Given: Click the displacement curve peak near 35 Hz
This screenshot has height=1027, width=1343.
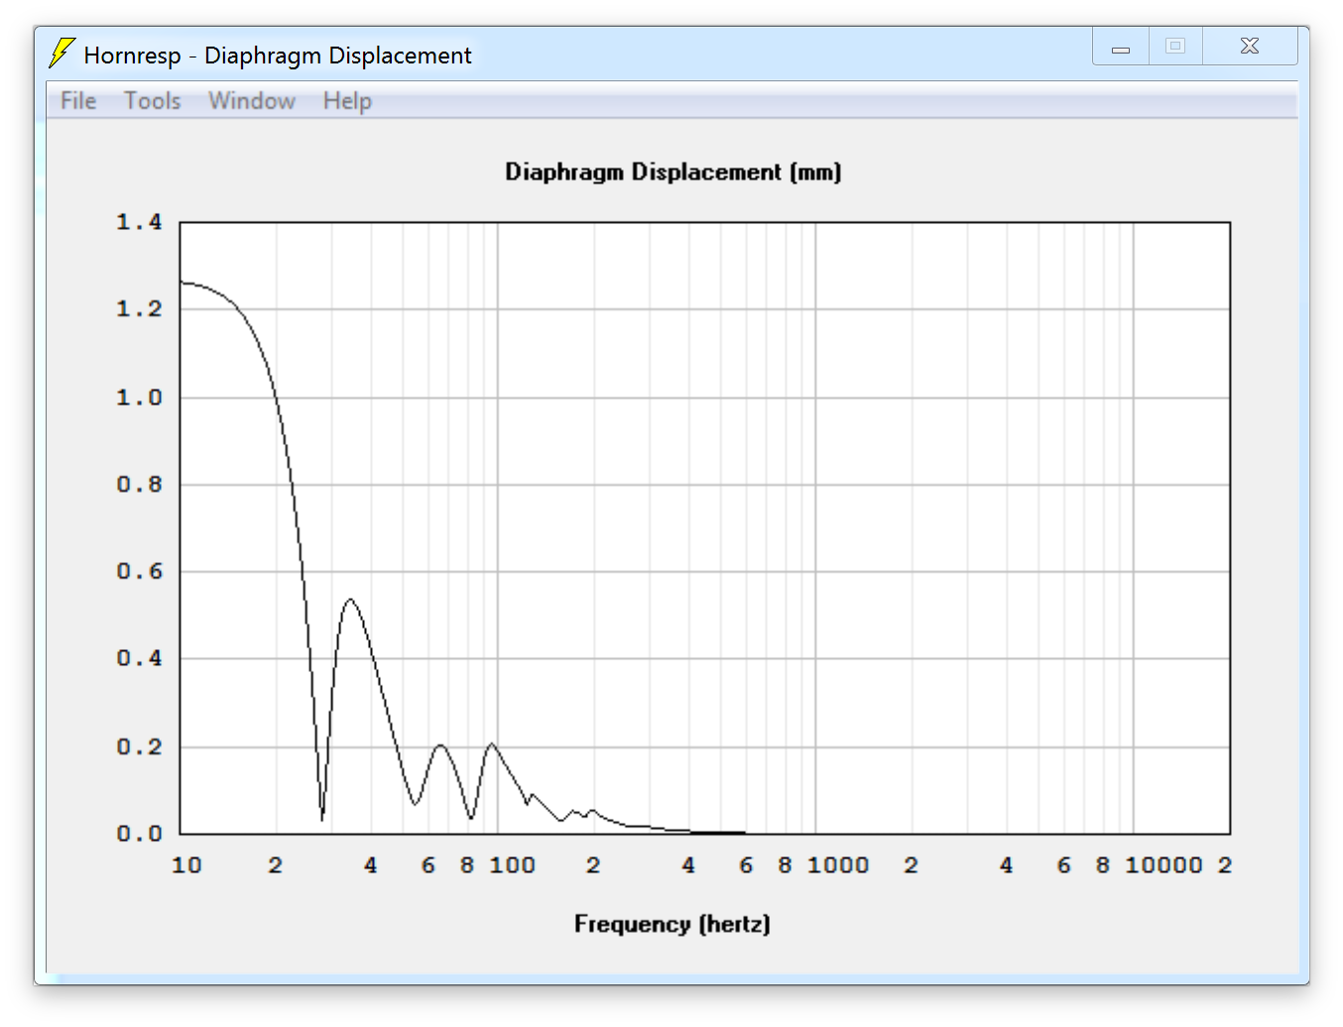Looking at the screenshot, I should [350, 599].
